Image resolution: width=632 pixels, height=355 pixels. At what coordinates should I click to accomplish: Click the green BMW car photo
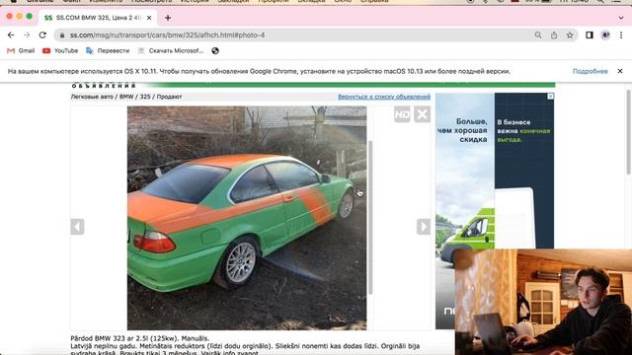(247, 218)
